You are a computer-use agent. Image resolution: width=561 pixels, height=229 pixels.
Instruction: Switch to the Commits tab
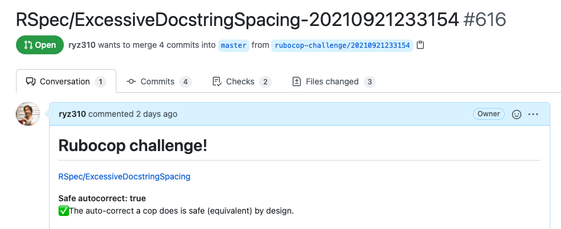click(159, 81)
